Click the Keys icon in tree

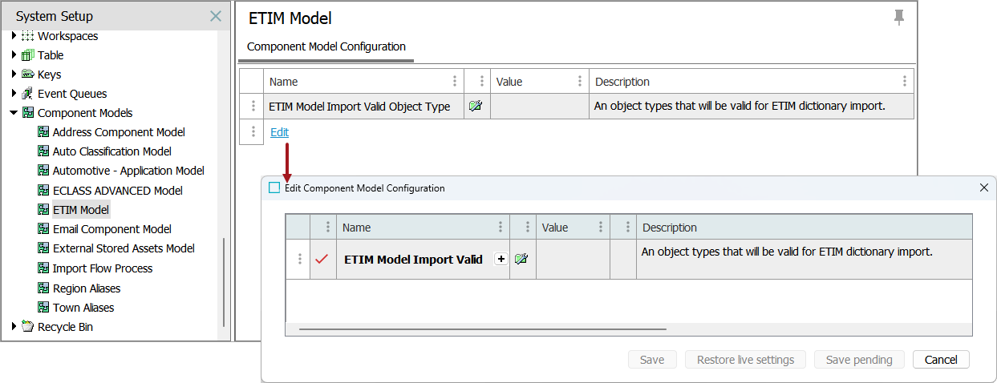coord(28,75)
